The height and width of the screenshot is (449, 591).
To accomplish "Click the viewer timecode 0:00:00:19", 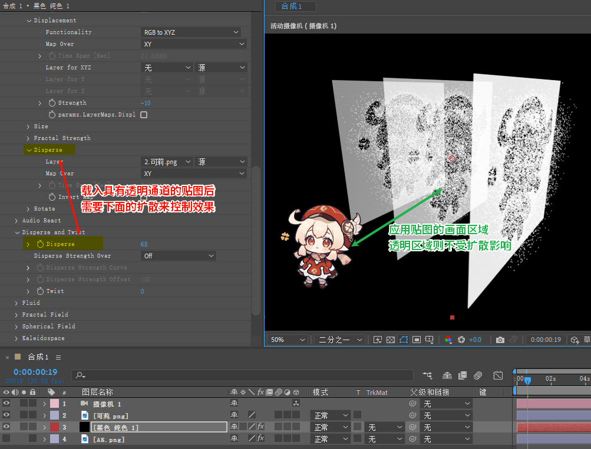I will tap(546, 340).
